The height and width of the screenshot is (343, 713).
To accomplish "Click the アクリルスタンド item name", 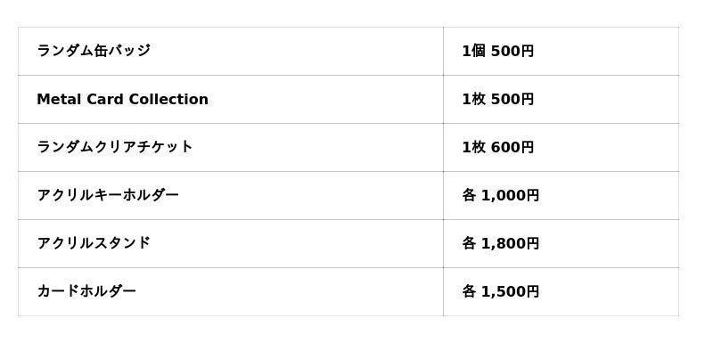I will coord(94,243).
